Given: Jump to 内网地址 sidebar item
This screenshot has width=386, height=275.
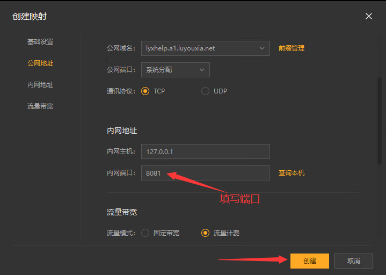Looking at the screenshot, I should [x=40, y=85].
